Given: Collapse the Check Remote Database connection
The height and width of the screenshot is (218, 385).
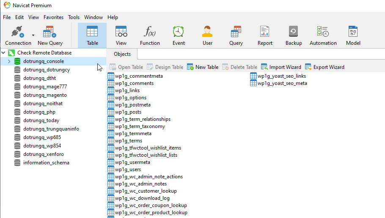Looking at the screenshot, I should 4,53.
